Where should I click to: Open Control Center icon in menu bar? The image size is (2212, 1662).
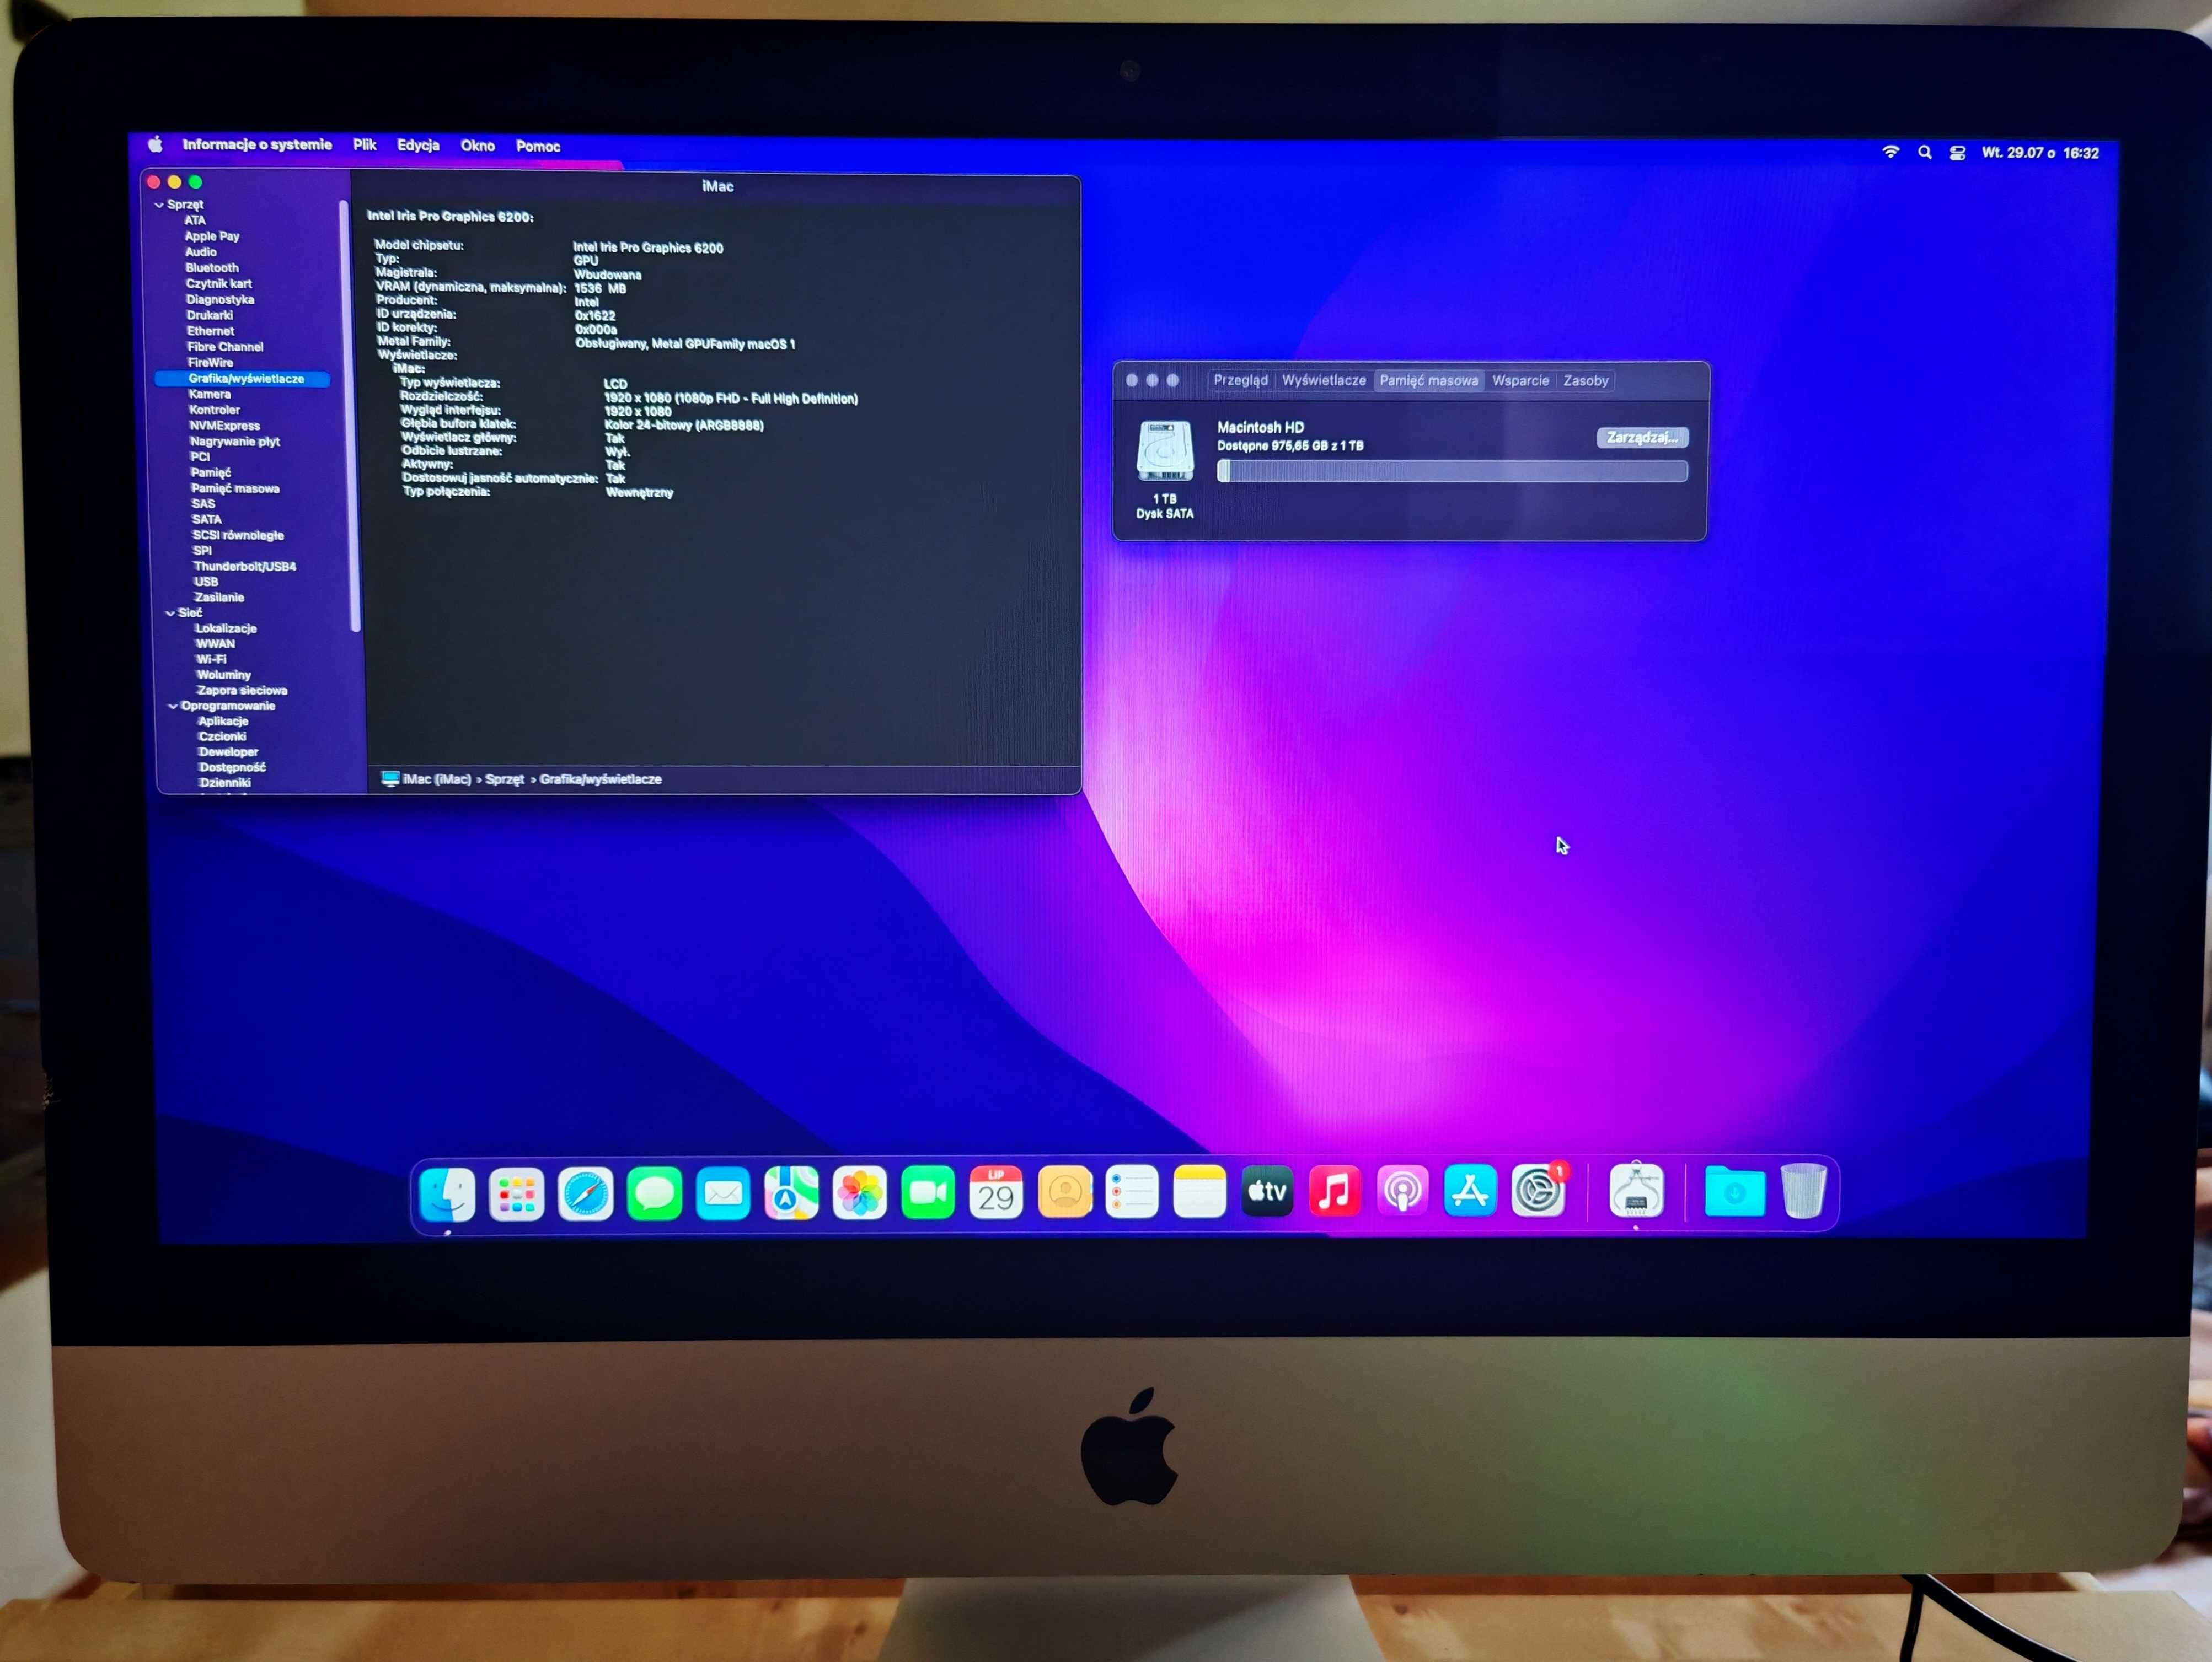[x=1958, y=153]
